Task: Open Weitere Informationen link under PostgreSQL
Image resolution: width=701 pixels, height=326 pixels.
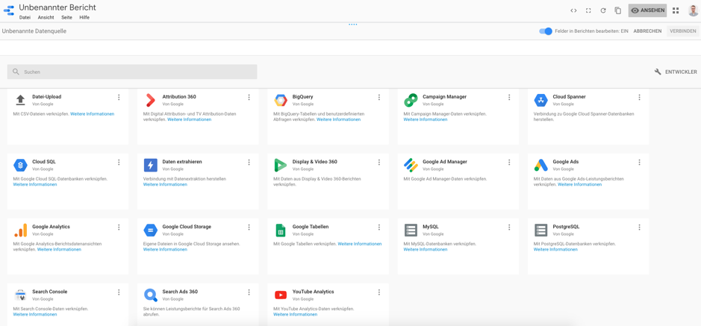Action: click(x=555, y=249)
